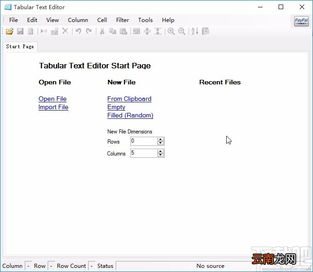313x272 pixels.
Task: Click the insert row toolbar icon
Action: tap(44, 31)
